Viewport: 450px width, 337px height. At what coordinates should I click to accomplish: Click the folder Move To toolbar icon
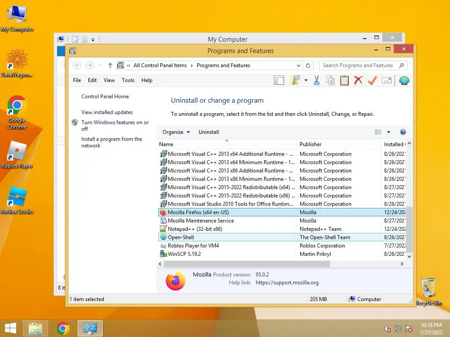295,81
